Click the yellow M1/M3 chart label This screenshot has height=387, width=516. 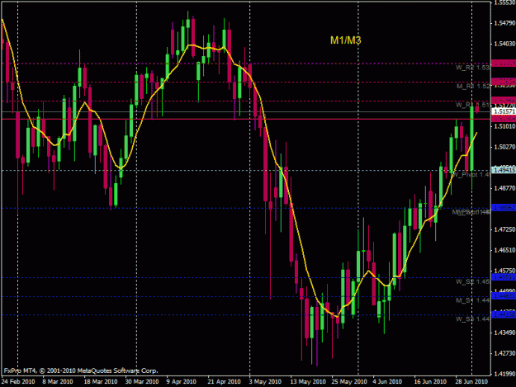(x=346, y=40)
